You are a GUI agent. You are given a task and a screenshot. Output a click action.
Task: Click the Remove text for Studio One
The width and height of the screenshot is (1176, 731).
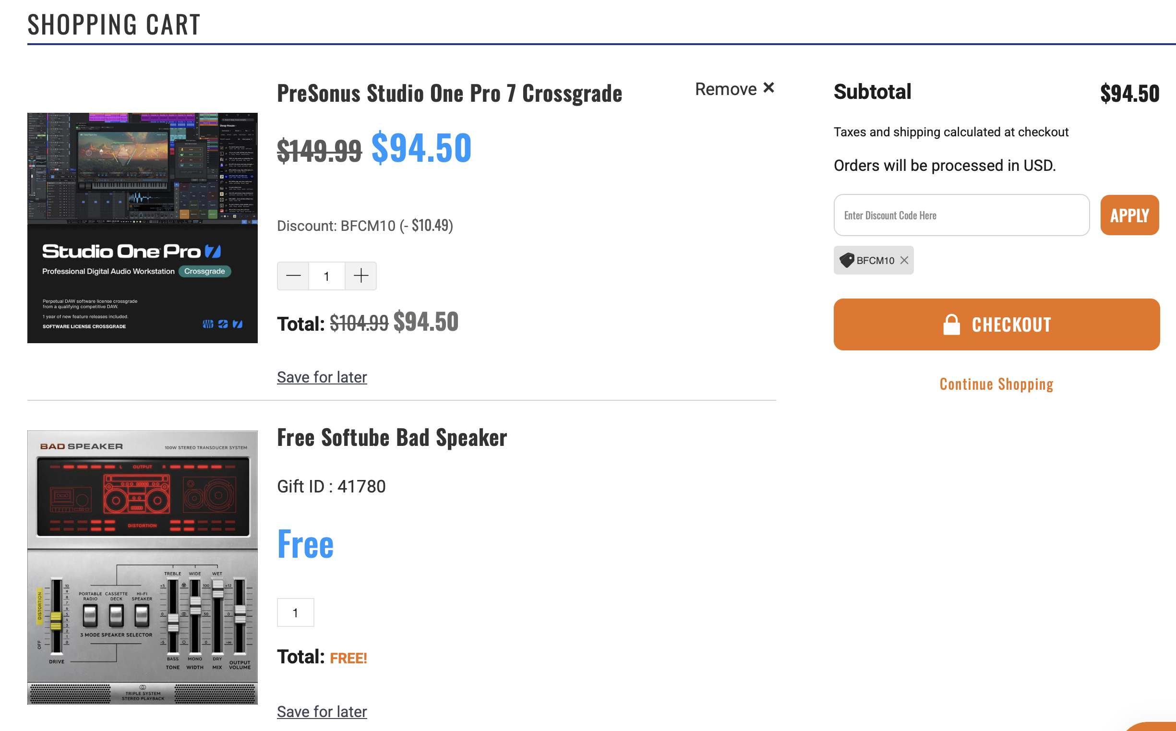pyautogui.click(x=725, y=89)
